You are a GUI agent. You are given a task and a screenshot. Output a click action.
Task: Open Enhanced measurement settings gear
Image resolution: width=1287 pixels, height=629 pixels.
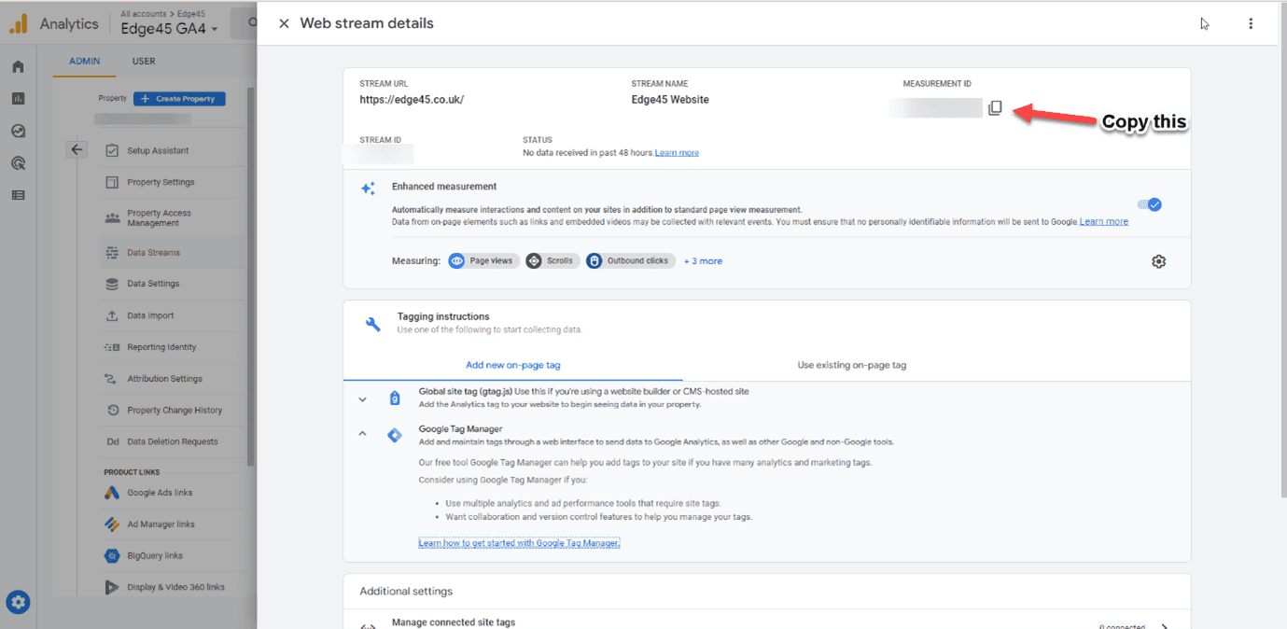pos(1158,261)
